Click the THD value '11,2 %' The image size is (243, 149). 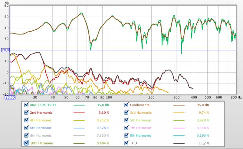tap(204, 143)
